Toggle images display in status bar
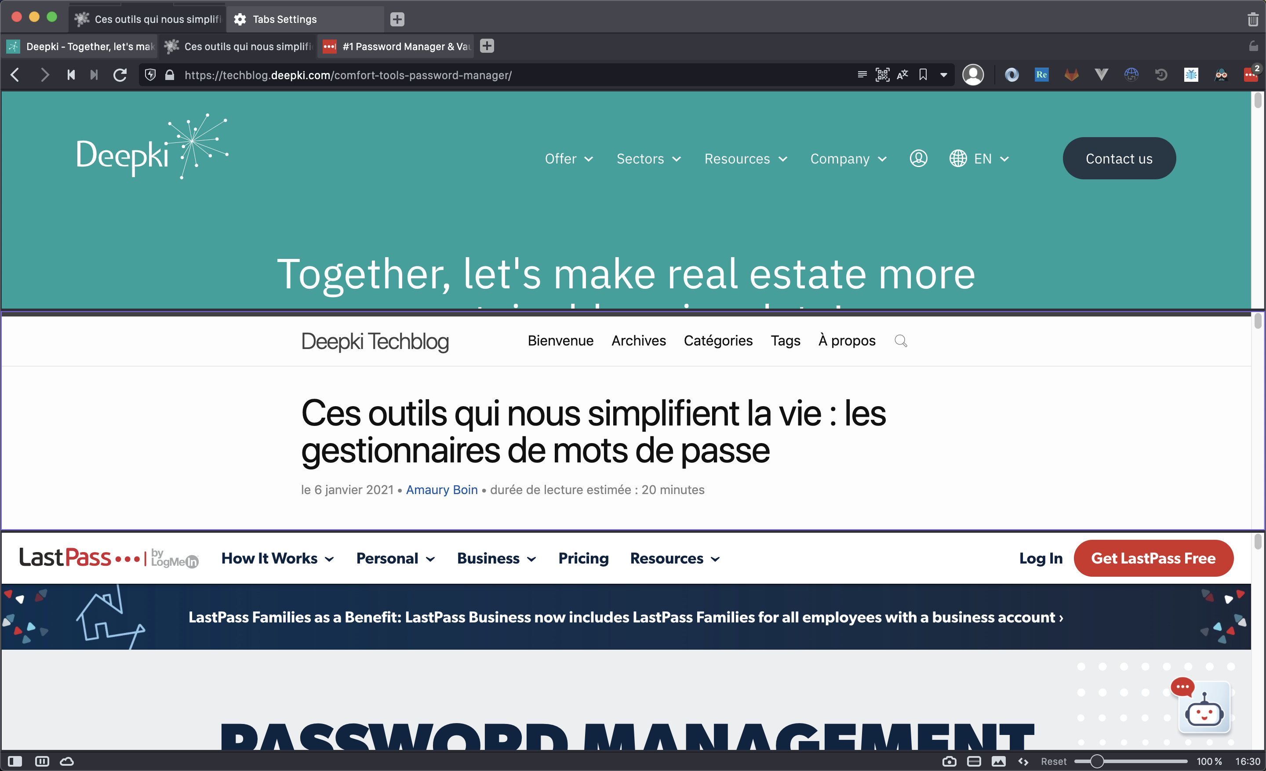Image resolution: width=1266 pixels, height=771 pixels. 998,761
